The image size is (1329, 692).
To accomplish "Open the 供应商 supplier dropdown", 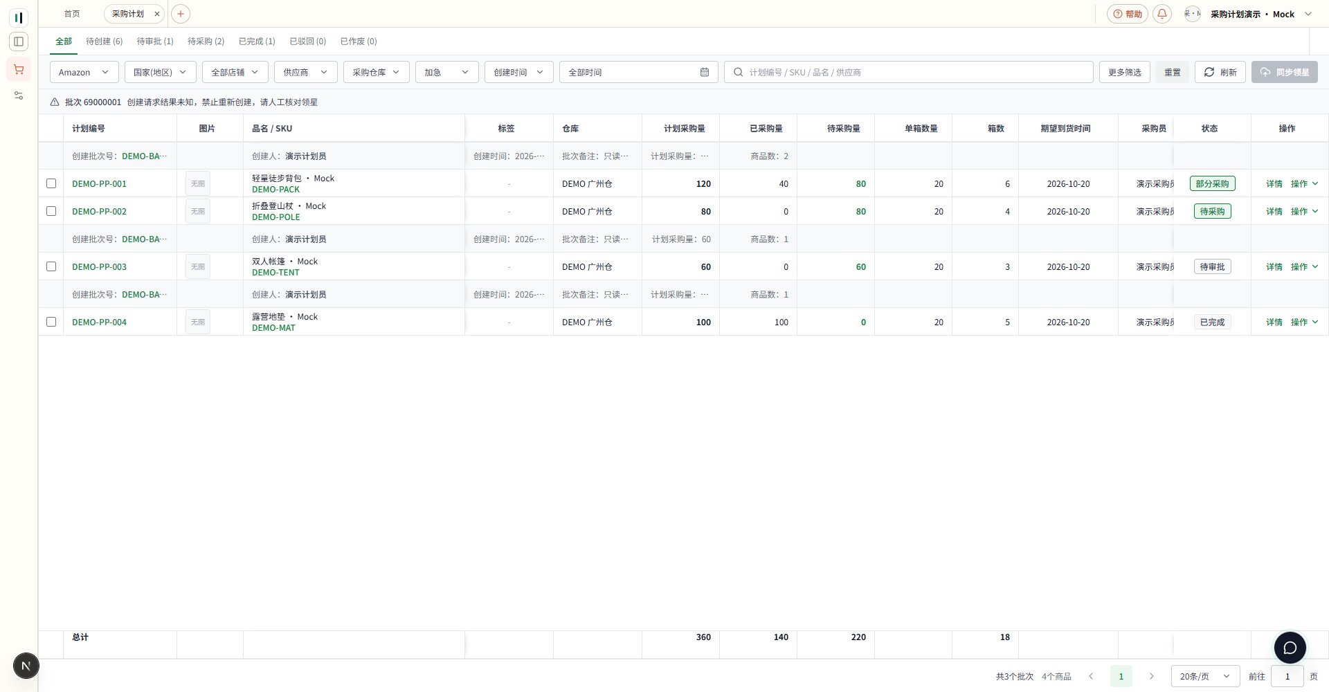I will point(306,72).
